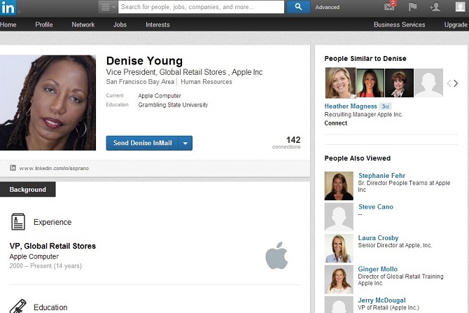This screenshot has height=313, width=469.
Task: Click the Experience section icon
Action: coord(18,222)
